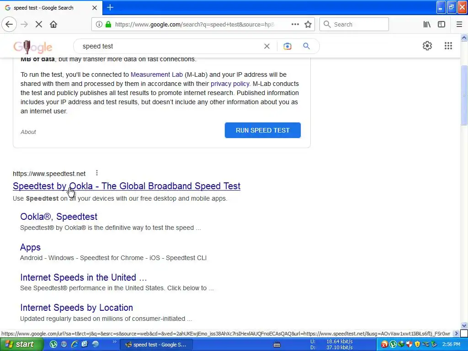
Task: Open the Apps sitelink
Action: [x=30, y=247]
